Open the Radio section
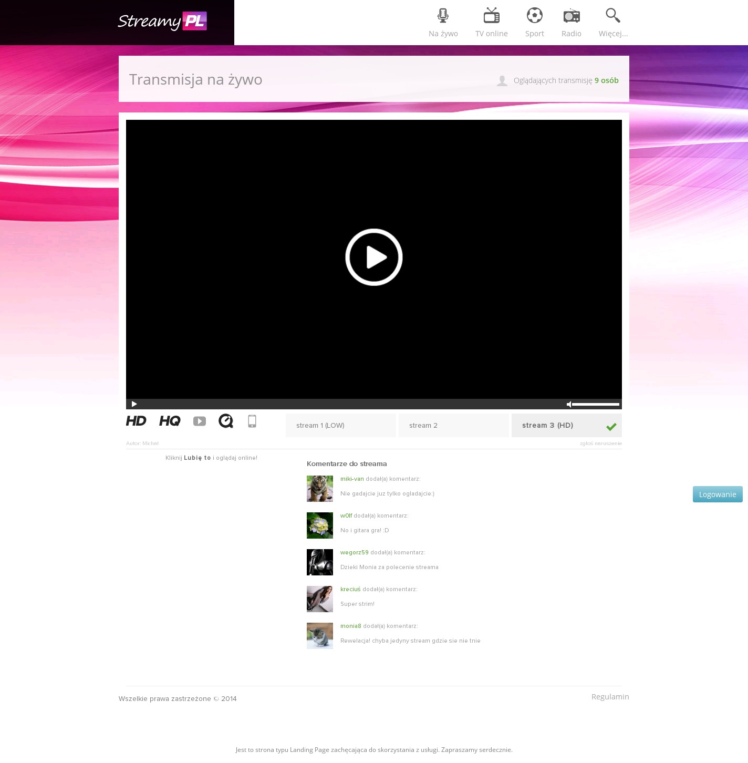 tap(571, 23)
